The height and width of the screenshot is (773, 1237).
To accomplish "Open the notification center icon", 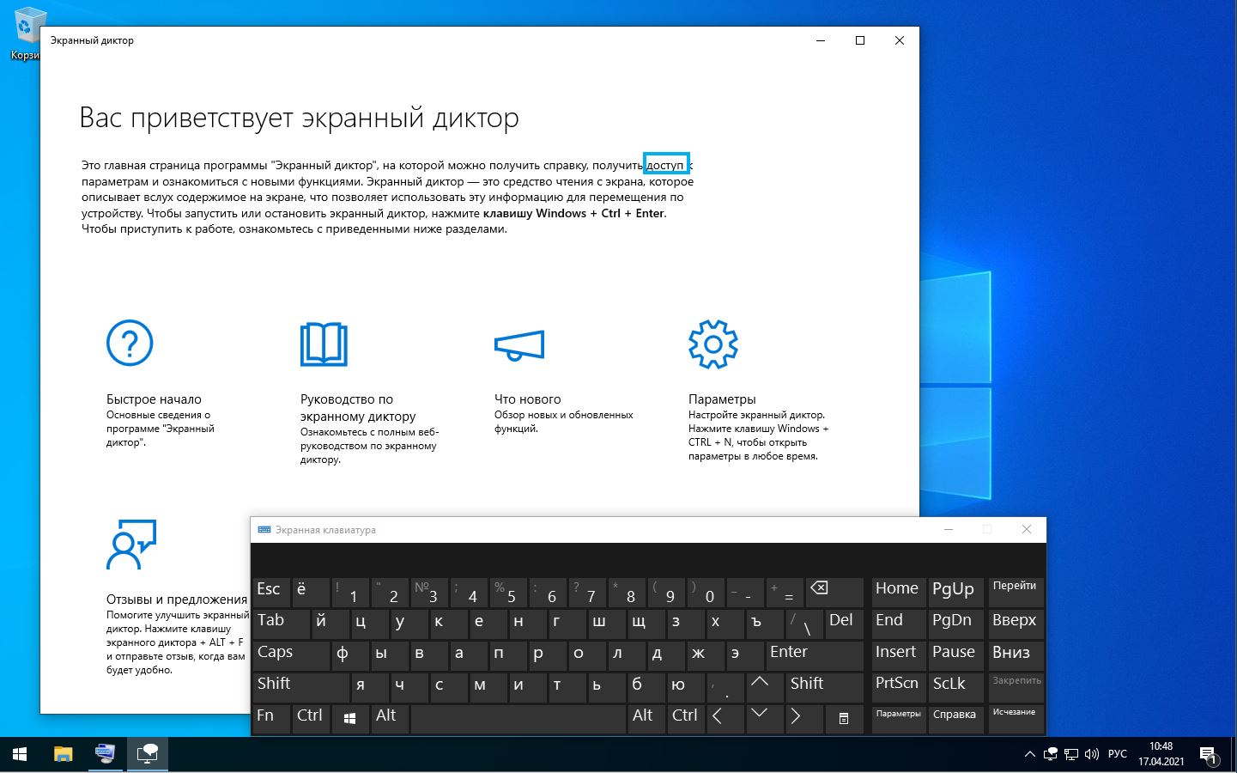I will pos(1209,755).
